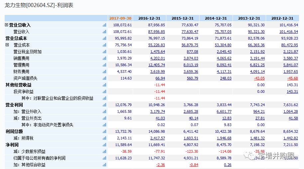
Task: Click the red -2.36 comprehensive income link
Action: (160, 165)
